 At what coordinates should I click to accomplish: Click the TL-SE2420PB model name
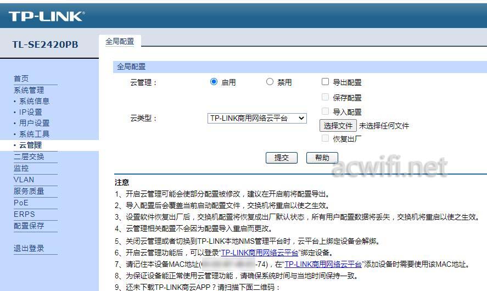pos(46,44)
